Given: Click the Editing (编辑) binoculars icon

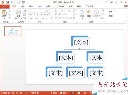Looking at the screenshot, I should coord(111,11).
